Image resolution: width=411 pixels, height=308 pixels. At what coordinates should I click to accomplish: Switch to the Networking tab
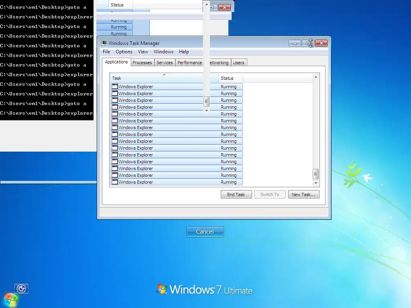[220, 63]
